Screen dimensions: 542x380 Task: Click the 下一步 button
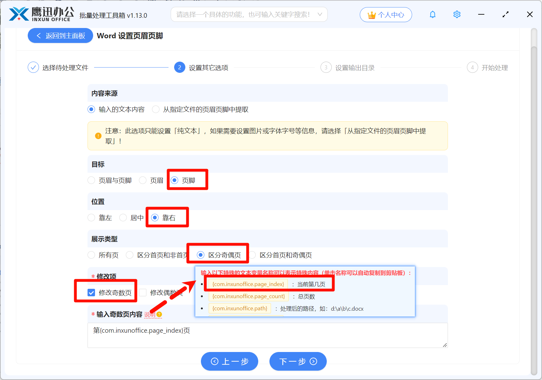click(297, 361)
